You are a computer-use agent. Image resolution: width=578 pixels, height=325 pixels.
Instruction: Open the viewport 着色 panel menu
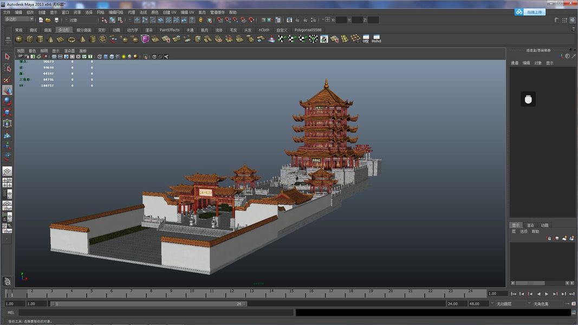pos(33,51)
